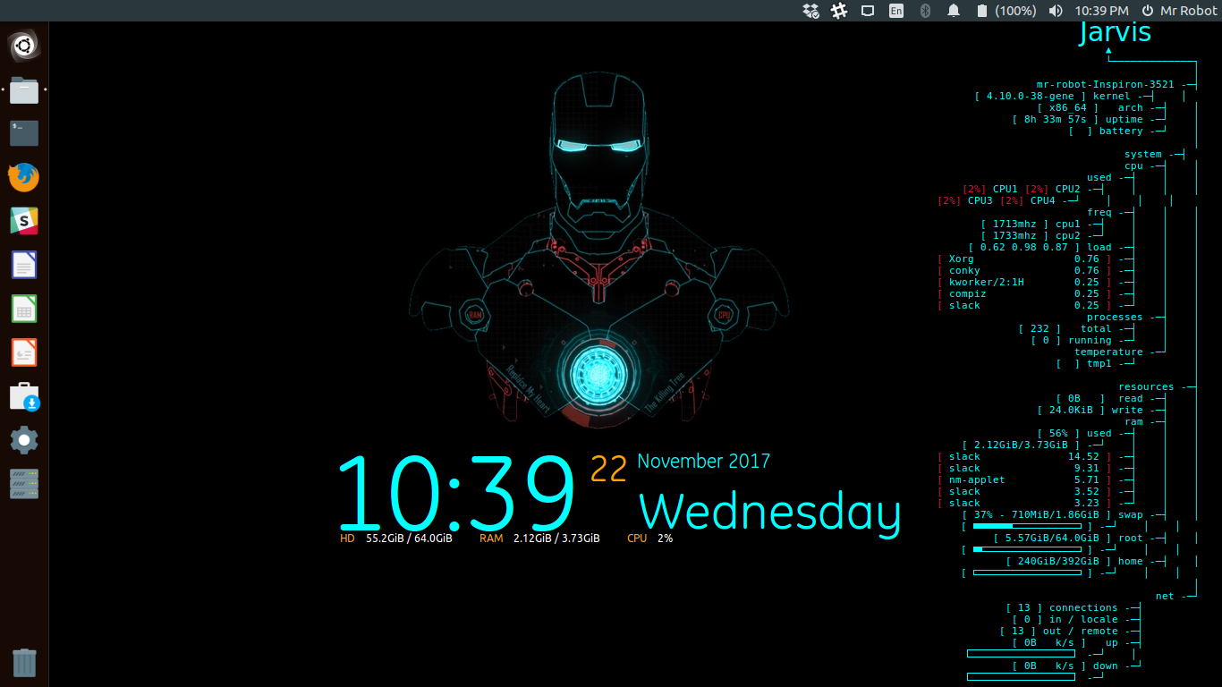Open the Ubuntu Dash search
This screenshot has height=687, width=1222.
pyautogui.click(x=24, y=45)
